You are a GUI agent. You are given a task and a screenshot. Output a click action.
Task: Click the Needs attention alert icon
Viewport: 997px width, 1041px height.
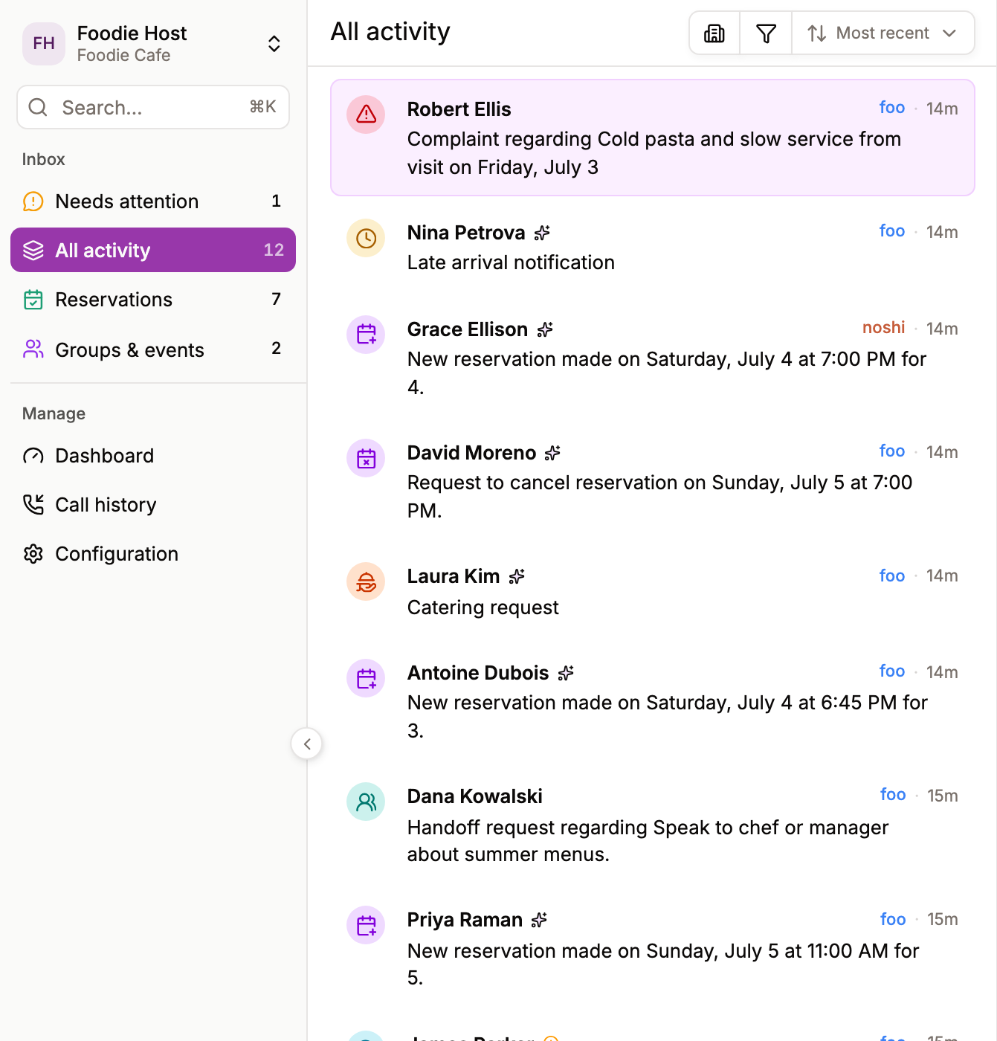point(33,202)
